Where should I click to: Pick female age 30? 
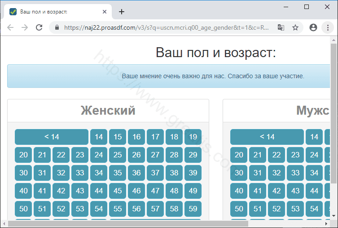(x=23, y=173)
